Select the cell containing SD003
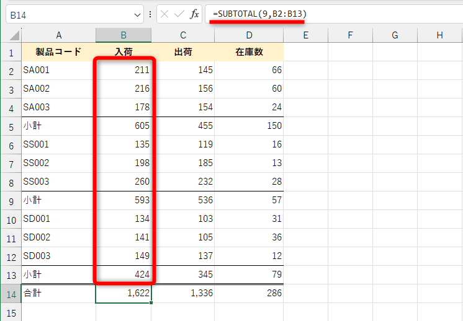The image size is (463, 321). point(59,256)
